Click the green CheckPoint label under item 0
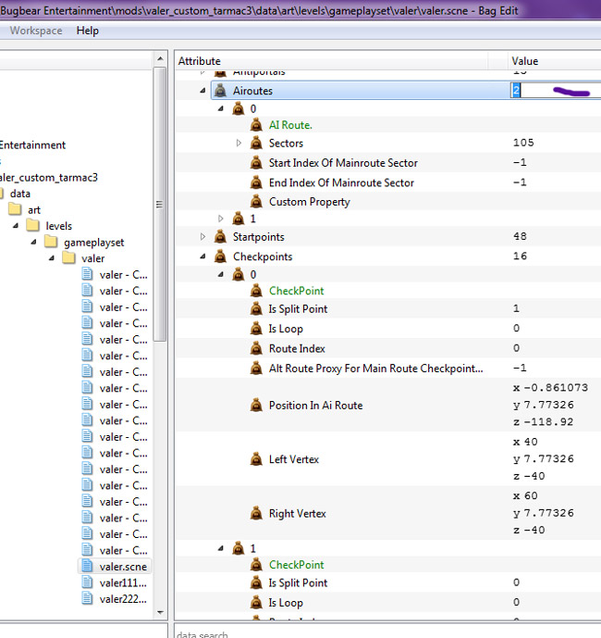 296,291
